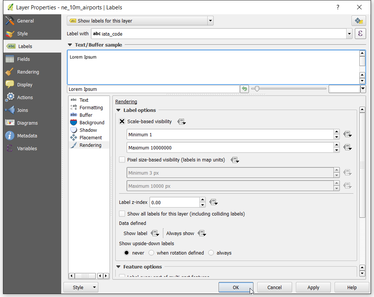The image size is (374, 297).
Task: Open the labeling engine settings icon
Action: point(359,21)
